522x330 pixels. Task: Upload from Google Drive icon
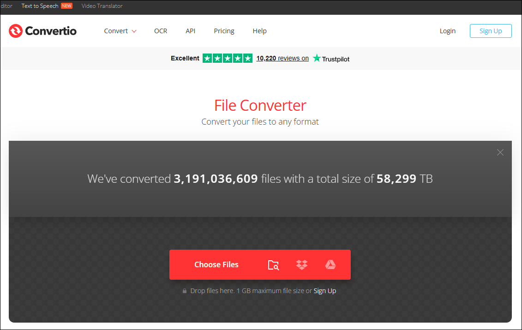click(330, 265)
